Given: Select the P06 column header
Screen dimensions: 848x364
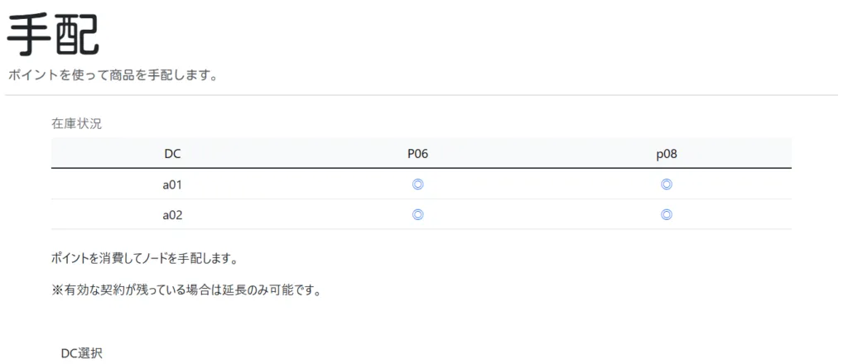Looking at the screenshot, I should (417, 154).
